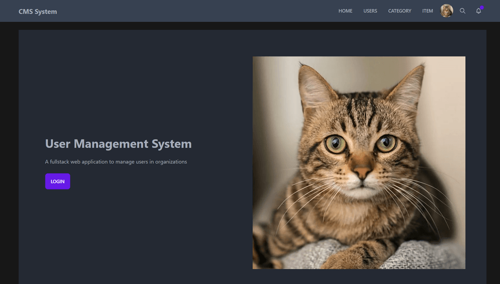
Task: Open the search magnifier icon
Action: click(x=462, y=11)
